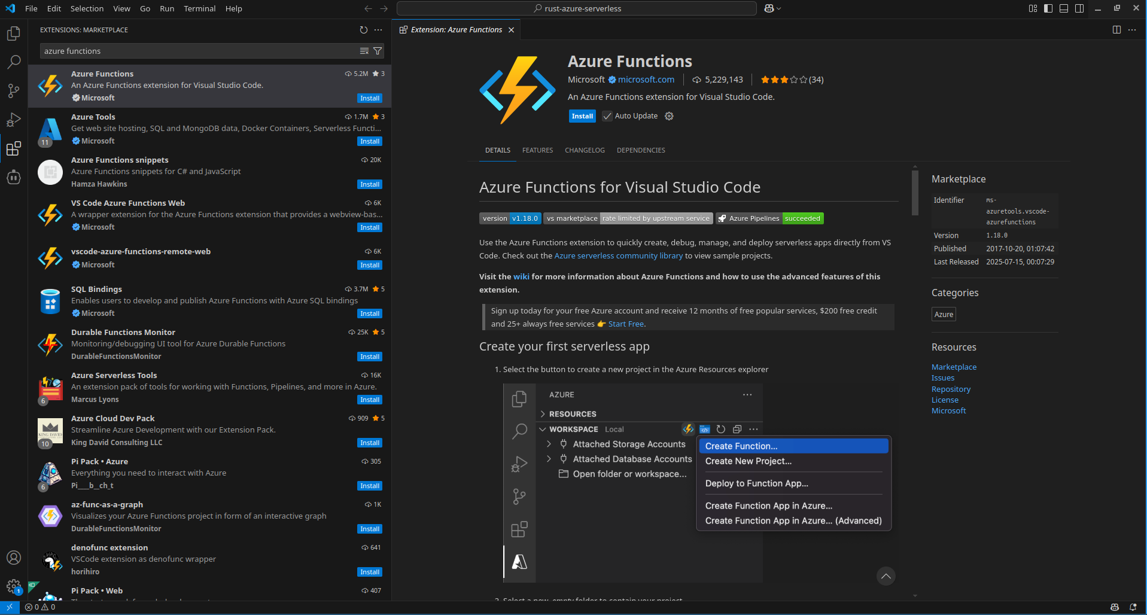Image resolution: width=1147 pixels, height=615 pixels.
Task: Select Azure Serverless Tools in results list
Action: pos(209,388)
